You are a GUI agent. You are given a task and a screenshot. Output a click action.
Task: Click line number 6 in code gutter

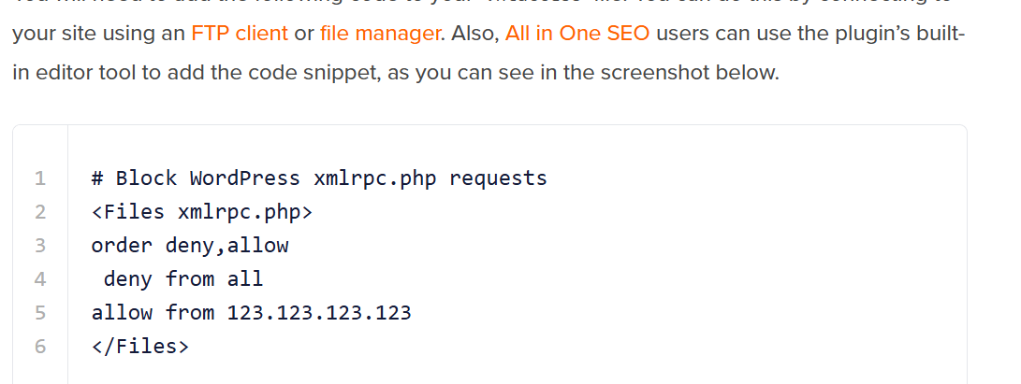[39, 347]
